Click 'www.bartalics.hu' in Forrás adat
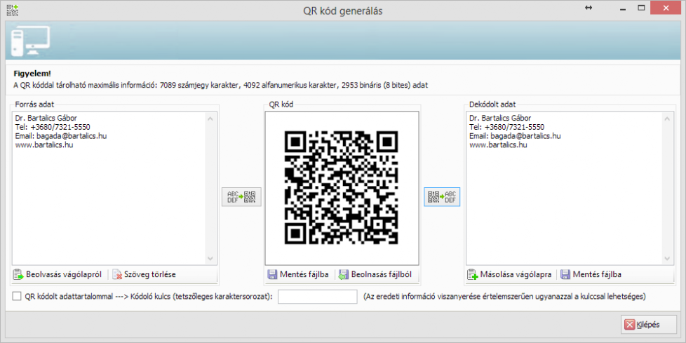This screenshot has width=686, height=343. 43,144
